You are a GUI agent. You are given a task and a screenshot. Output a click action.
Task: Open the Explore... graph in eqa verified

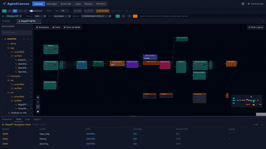tap(23, 60)
